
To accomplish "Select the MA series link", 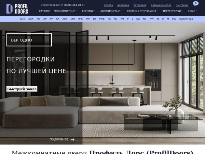I will coord(174,19).
